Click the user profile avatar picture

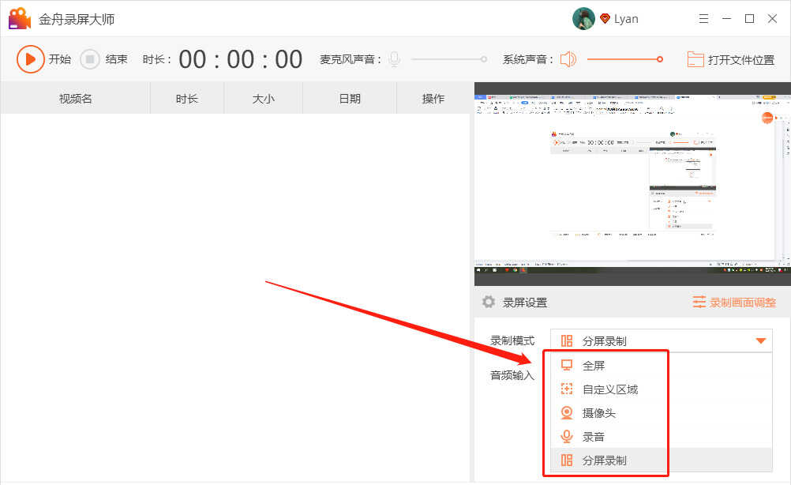pos(583,19)
